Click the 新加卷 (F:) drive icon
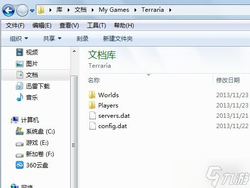This screenshot has width=250, height=188. (20, 155)
